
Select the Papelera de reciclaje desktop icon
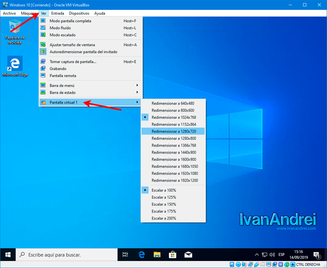[x=15, y=32]
